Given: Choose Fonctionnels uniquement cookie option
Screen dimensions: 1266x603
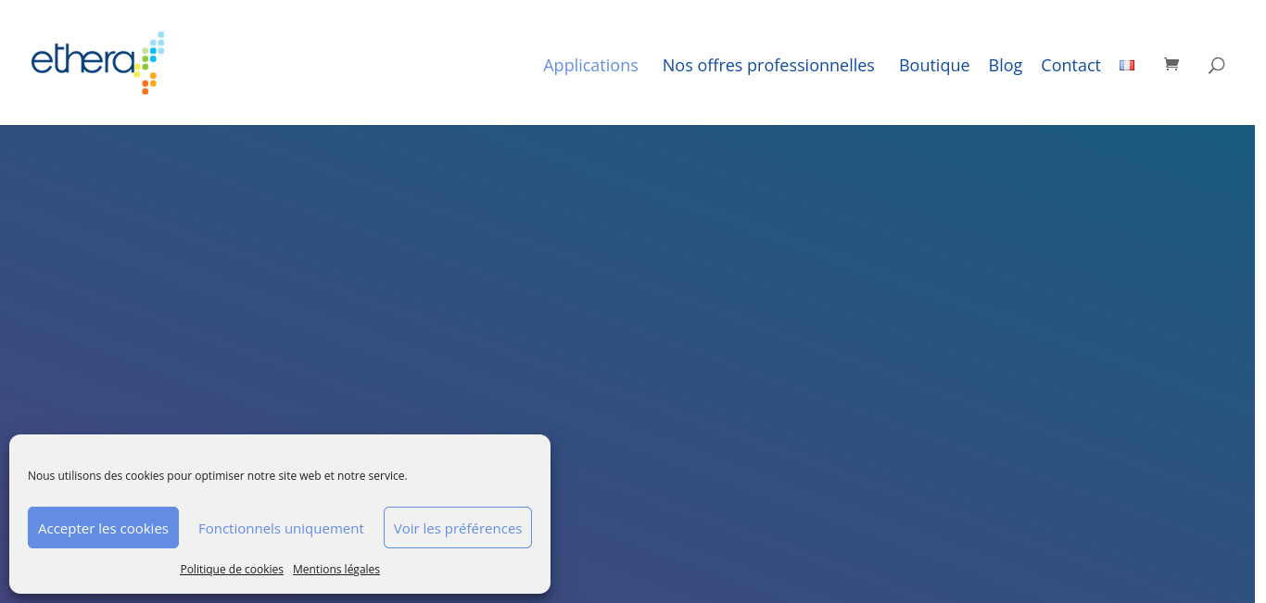Looking at the screenshot, I should 281,528.
